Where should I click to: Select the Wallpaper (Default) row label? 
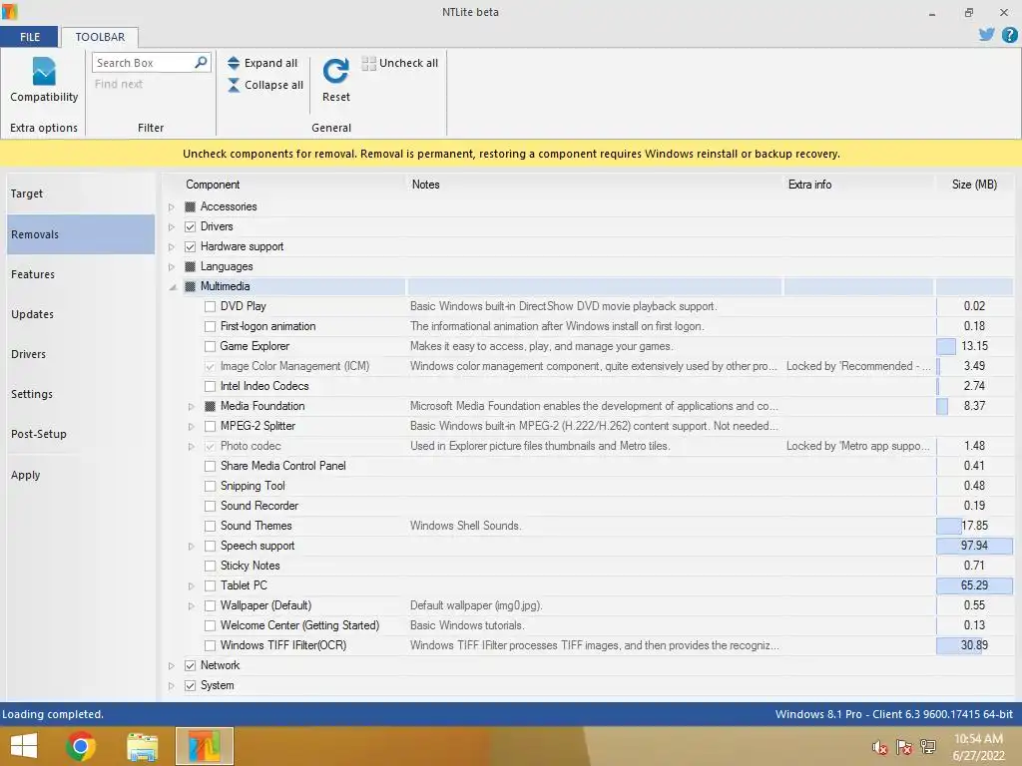(265, 605)
